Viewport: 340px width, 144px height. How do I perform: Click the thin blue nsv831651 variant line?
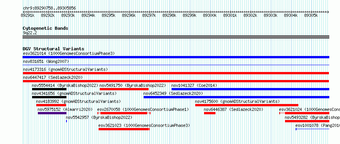tap(176, 65)
